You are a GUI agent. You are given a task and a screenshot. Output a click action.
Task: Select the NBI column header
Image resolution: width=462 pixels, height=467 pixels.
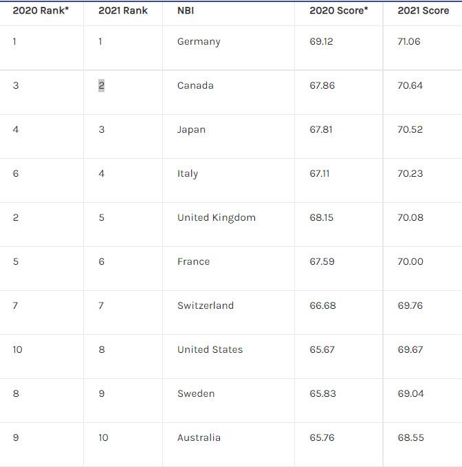(x=186, y=10)
